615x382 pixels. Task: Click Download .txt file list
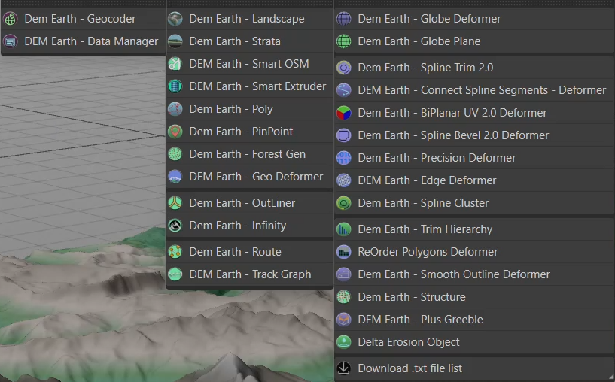click(474, 368)
